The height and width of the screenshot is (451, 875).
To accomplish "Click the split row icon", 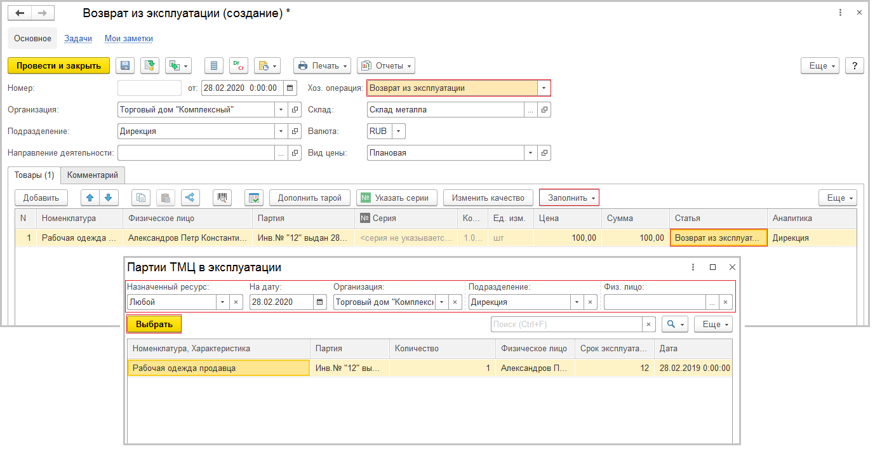I will tap(190, 198).
